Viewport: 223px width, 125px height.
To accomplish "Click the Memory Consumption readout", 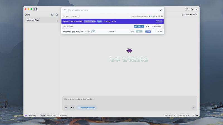I will (147, 16).
